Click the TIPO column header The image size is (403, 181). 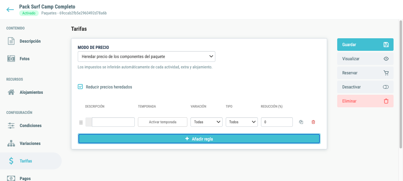[229, 106]
